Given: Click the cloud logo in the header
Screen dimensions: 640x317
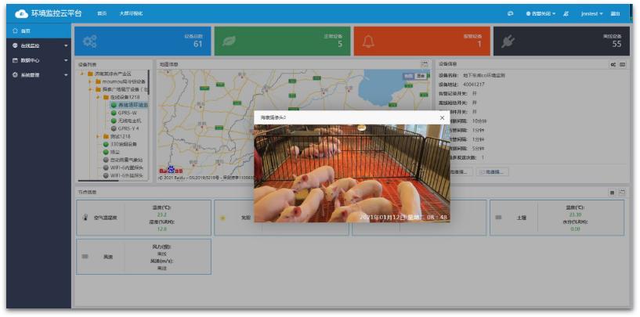Looking at the screenshot, I should tap(21, 14).
